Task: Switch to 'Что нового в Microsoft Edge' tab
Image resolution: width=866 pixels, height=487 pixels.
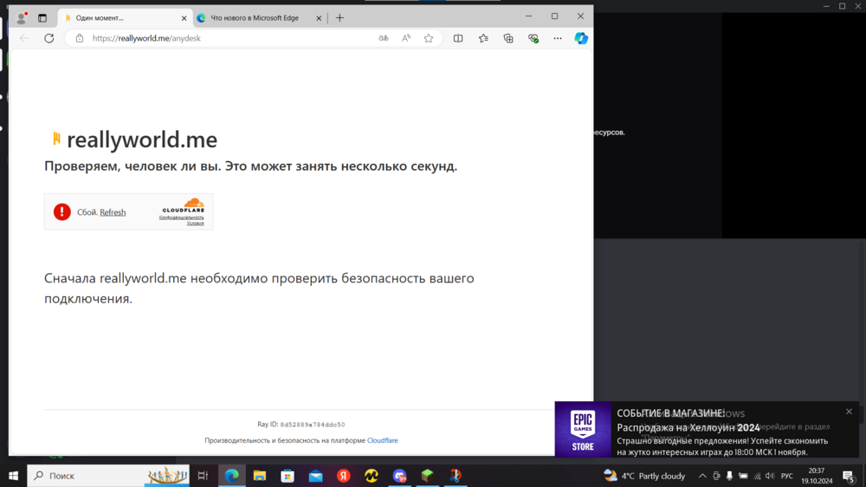Action: tap(254, 18)
